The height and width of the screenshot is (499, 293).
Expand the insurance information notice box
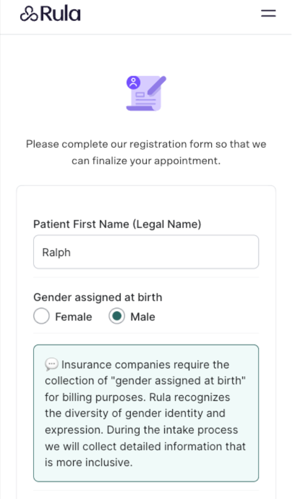pos(146,413)
